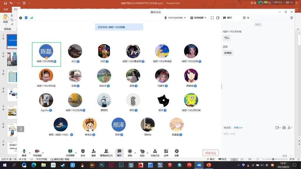Screen dimensions: 301x169
Task: Open 分组讨论 breakout rooms
Action: pyautogui.click(x=155, y=152)
